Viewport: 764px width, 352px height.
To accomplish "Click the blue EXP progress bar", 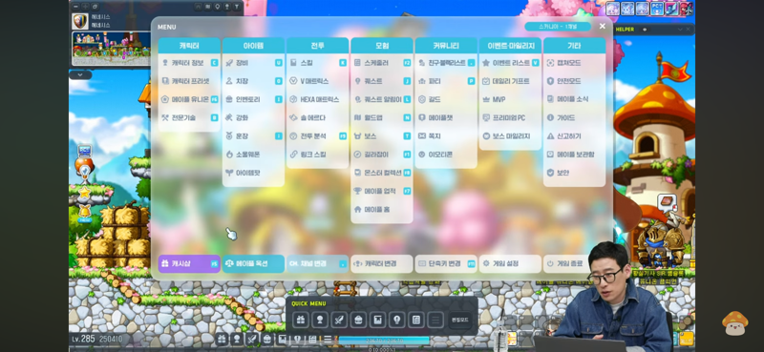I will 384,340.
